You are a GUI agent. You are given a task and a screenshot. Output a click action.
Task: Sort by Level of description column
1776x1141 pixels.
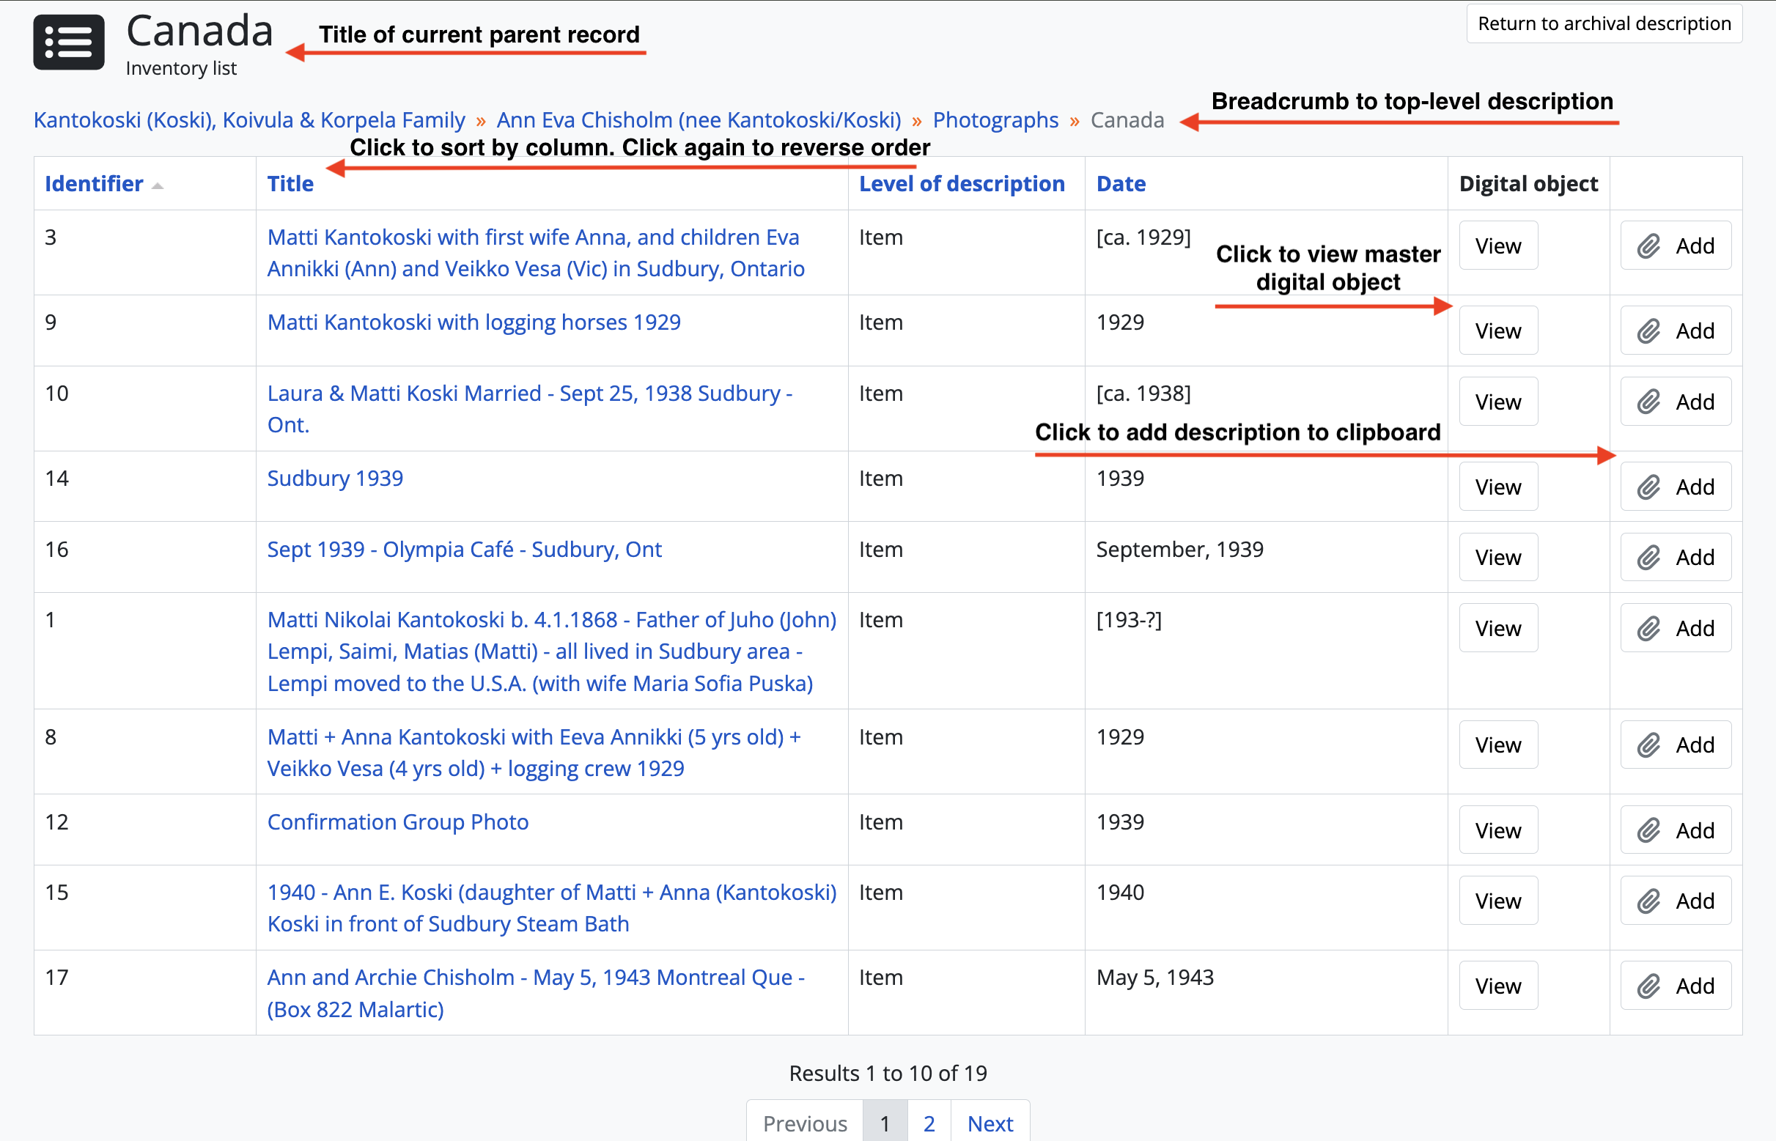point(961,184)
